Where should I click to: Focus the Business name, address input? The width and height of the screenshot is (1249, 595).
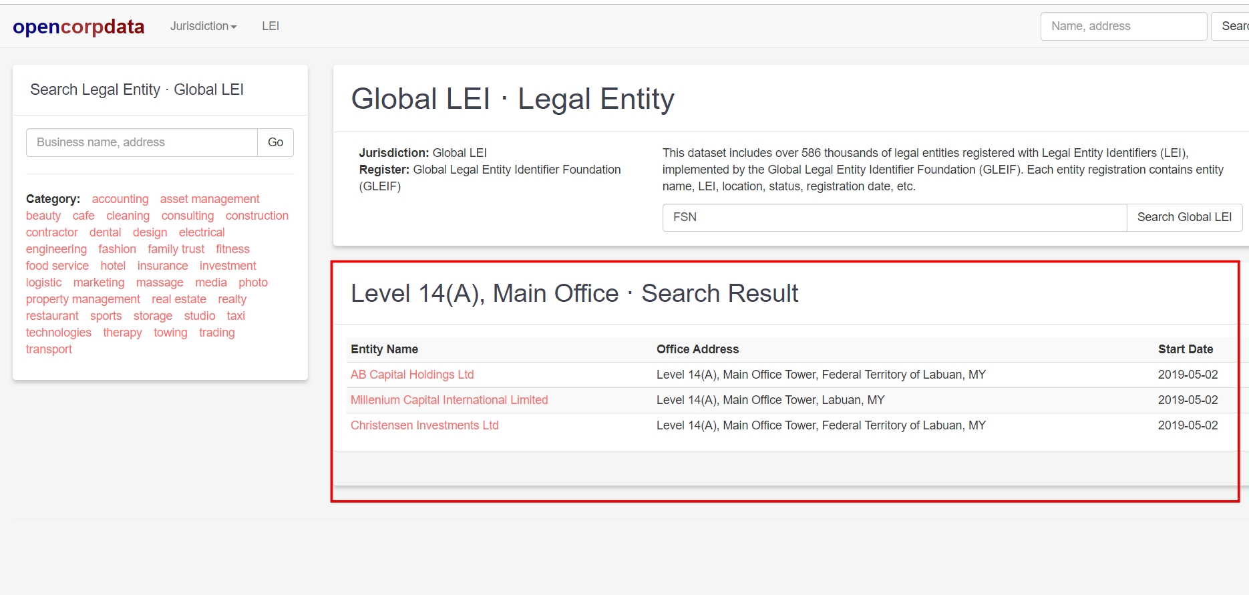point(142,142)
